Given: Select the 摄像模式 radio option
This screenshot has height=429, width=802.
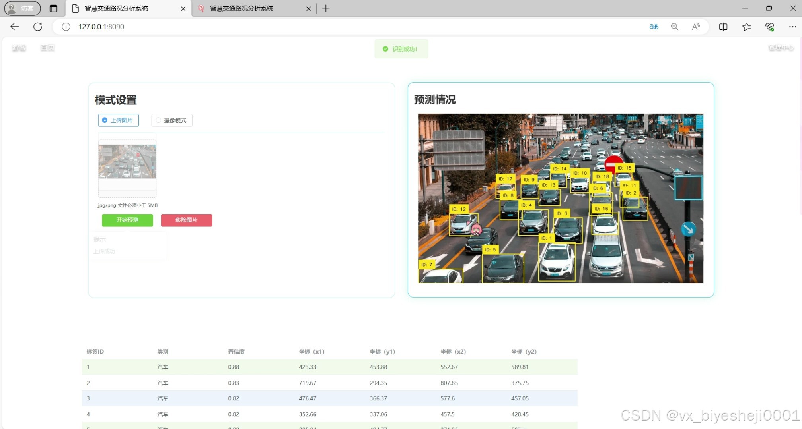Looking at the screenshot, I should point(171,120).
